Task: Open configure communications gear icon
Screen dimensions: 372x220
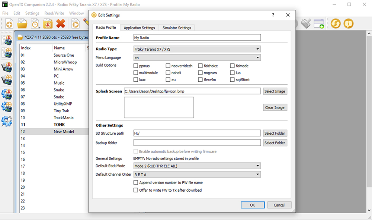Action: pyautogui.click(x=7, y=121)
